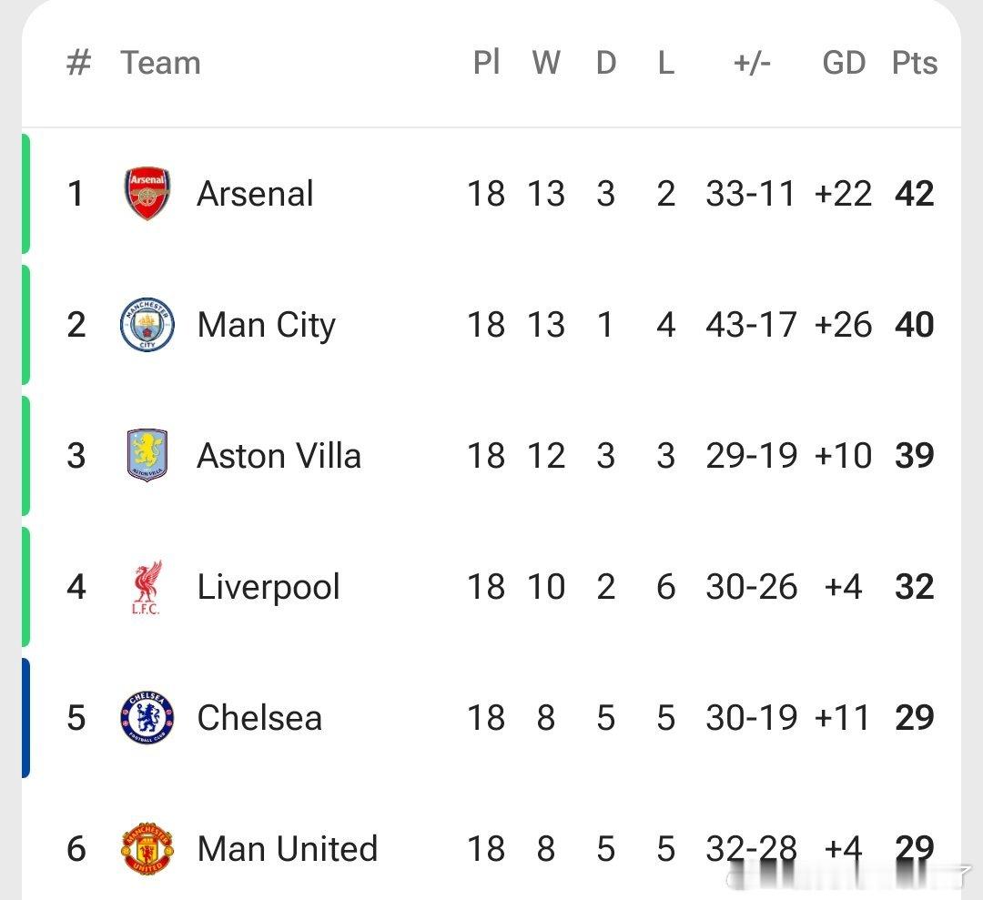Screen dimensions: 983x900
Task: Click the Arsenal club crest
Action: point(147,194)
